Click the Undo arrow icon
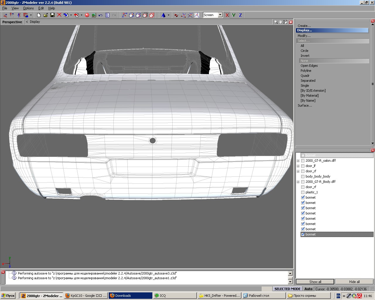Viewport: 375px width, 300px height. 100,15
